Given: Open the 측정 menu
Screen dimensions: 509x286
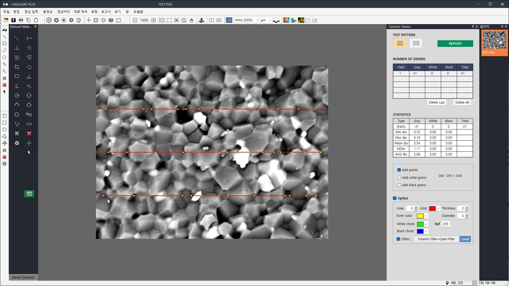Looking at the screenshot, I should click(94, 12).
